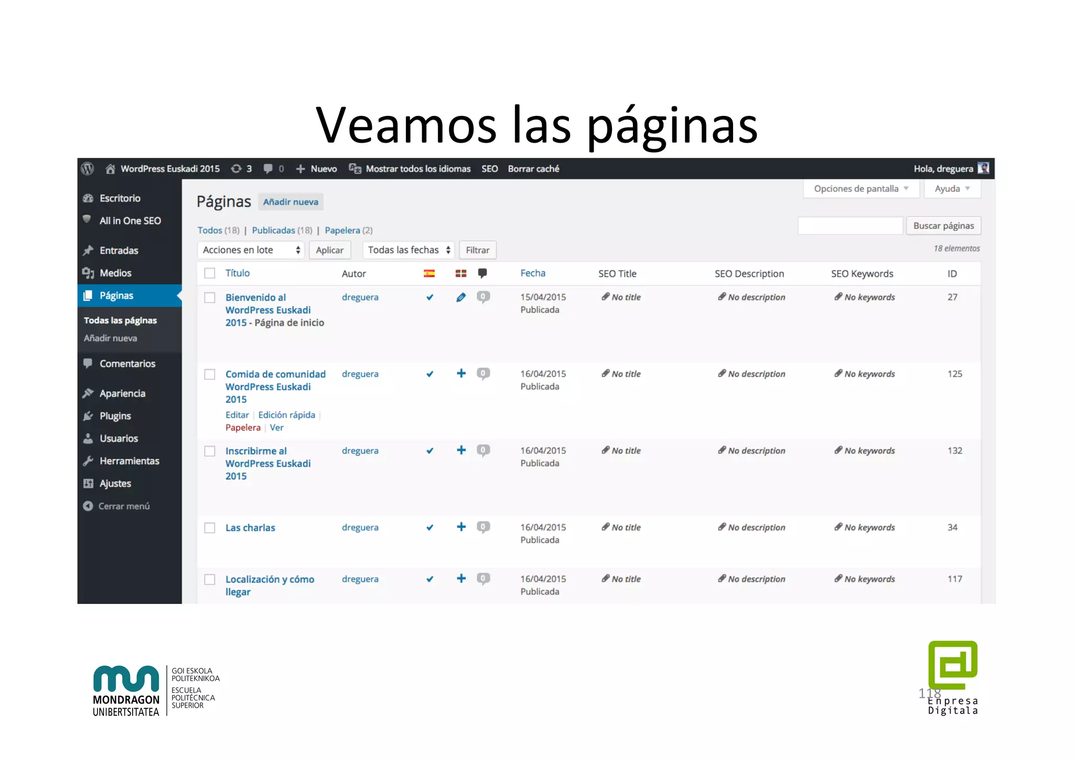Screen dimensions: 1074x759
Task: Click the search pages input field
Action: tap(850, 226)
